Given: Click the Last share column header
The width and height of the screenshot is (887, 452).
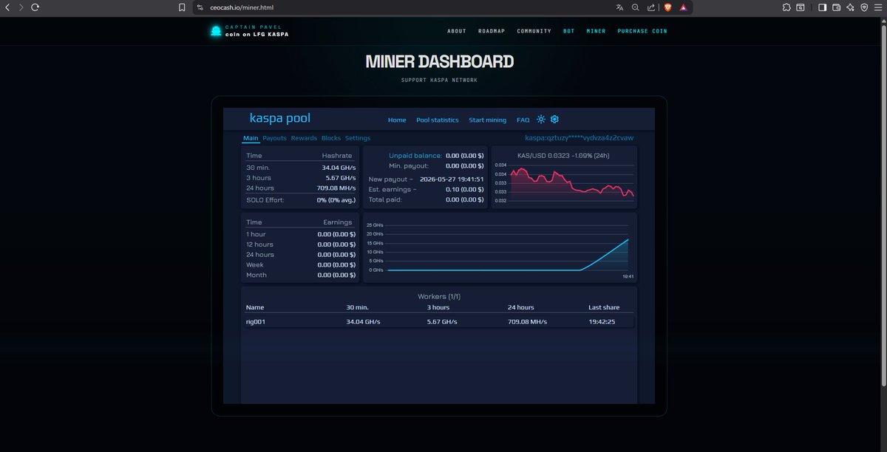Looking at the screenshot, I should point(604,307).
